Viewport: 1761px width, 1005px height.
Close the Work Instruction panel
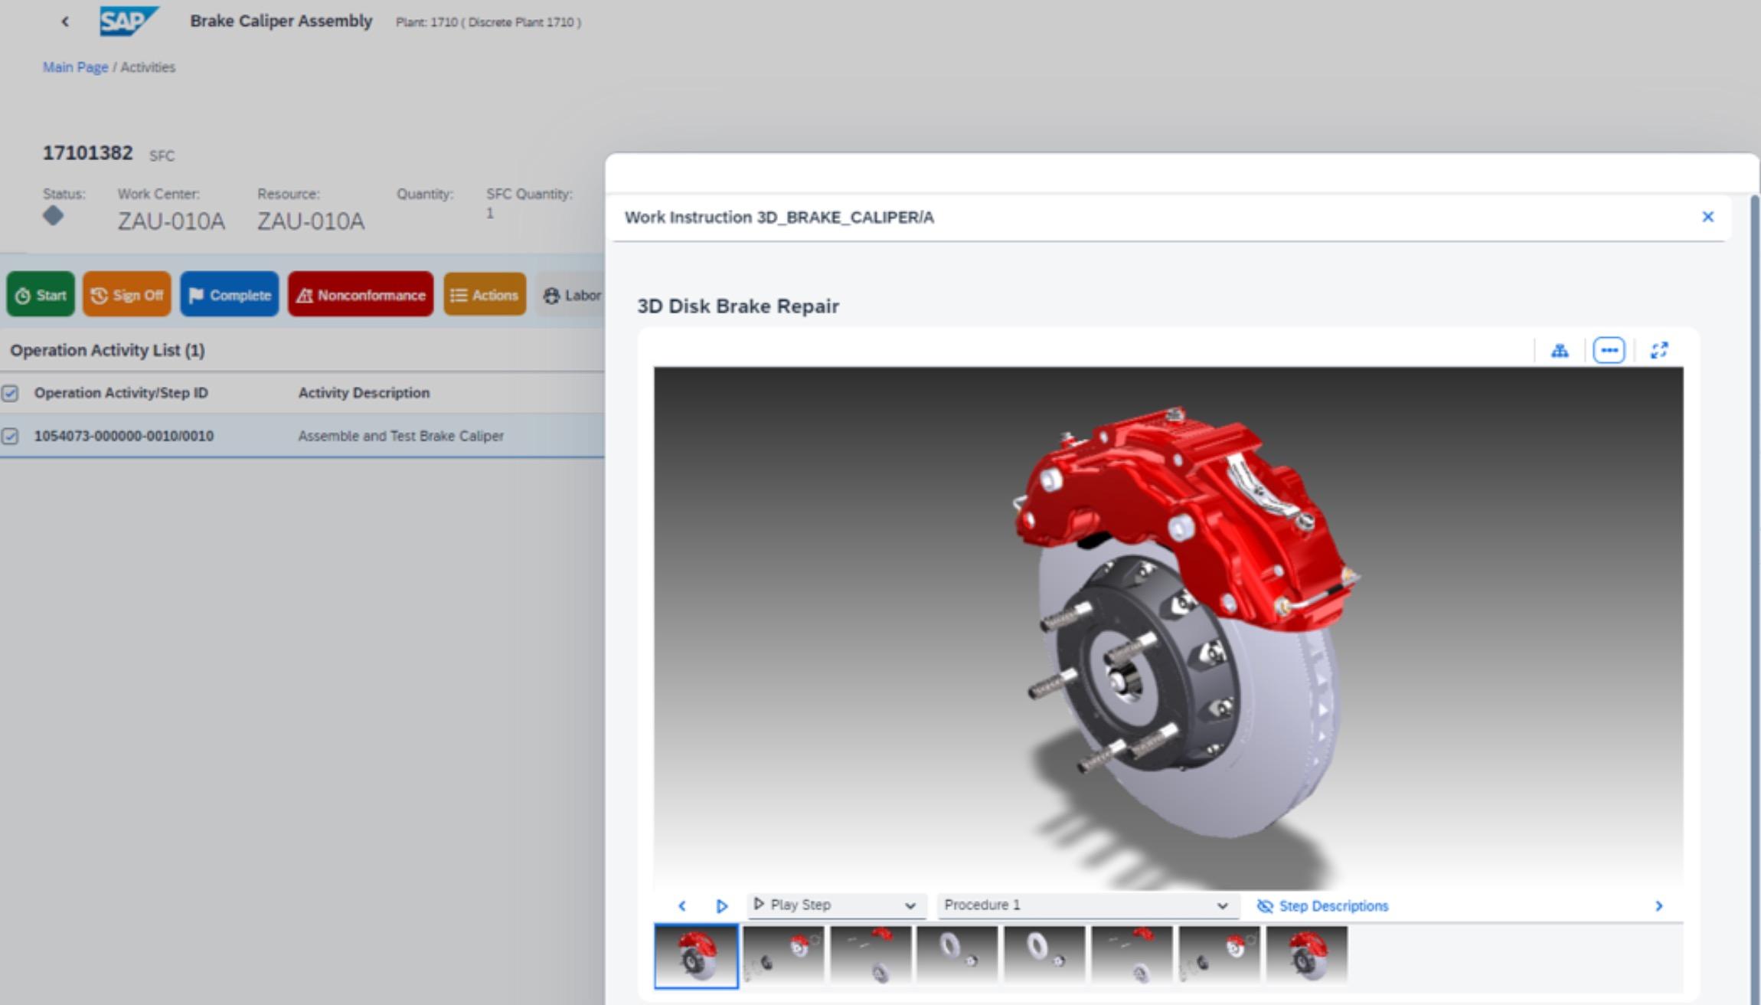[1707, 217]
